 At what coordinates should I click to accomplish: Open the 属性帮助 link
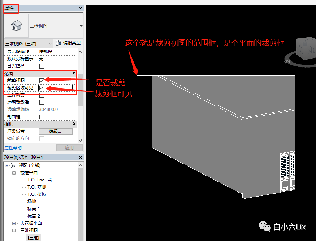click(13, 147)
